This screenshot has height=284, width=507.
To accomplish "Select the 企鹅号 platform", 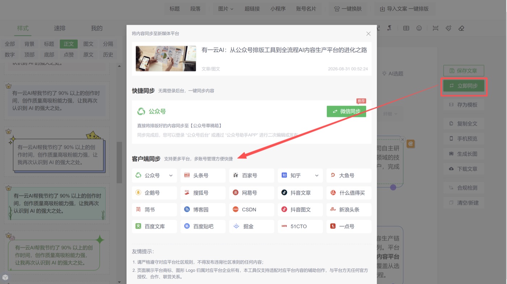I will [154, 193].
